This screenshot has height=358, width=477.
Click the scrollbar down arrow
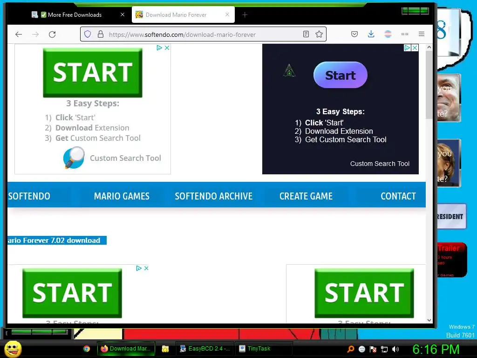point(429,320)
